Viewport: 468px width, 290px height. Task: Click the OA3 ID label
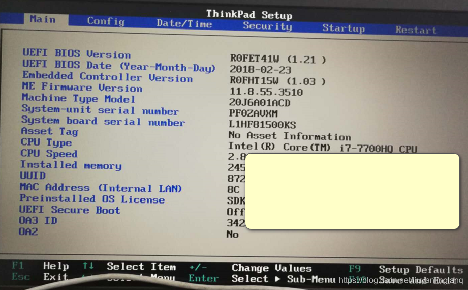(x=38, y=221)
